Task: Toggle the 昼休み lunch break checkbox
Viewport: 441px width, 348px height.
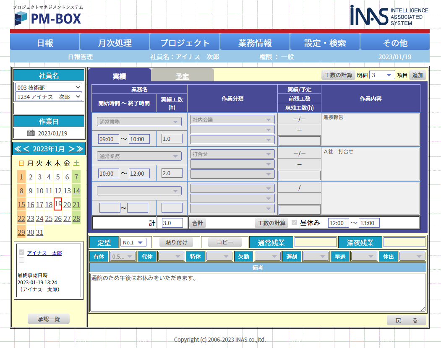Action: pos(295,223)
